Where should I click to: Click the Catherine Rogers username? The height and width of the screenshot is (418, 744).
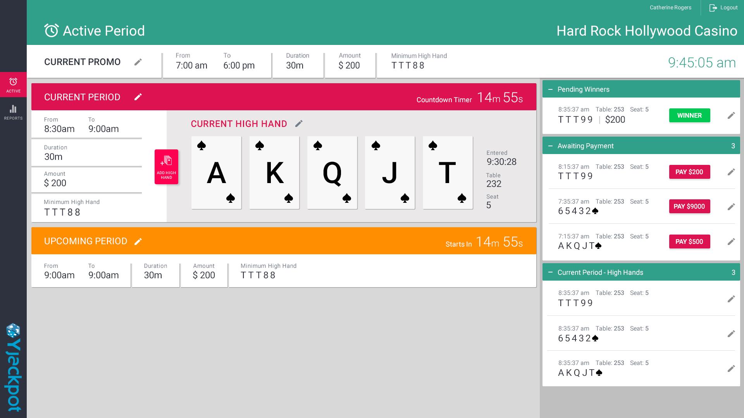pos(670,8)
